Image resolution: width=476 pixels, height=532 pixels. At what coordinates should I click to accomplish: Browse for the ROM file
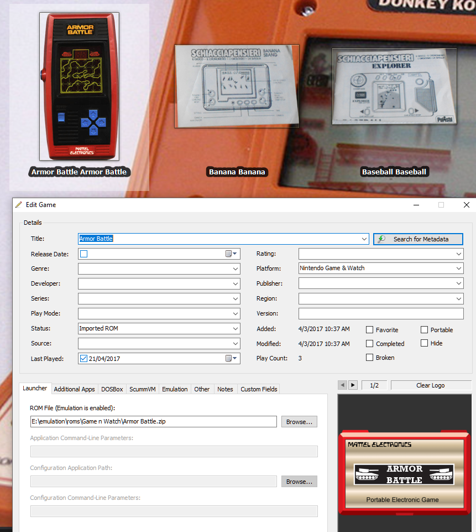299,421
